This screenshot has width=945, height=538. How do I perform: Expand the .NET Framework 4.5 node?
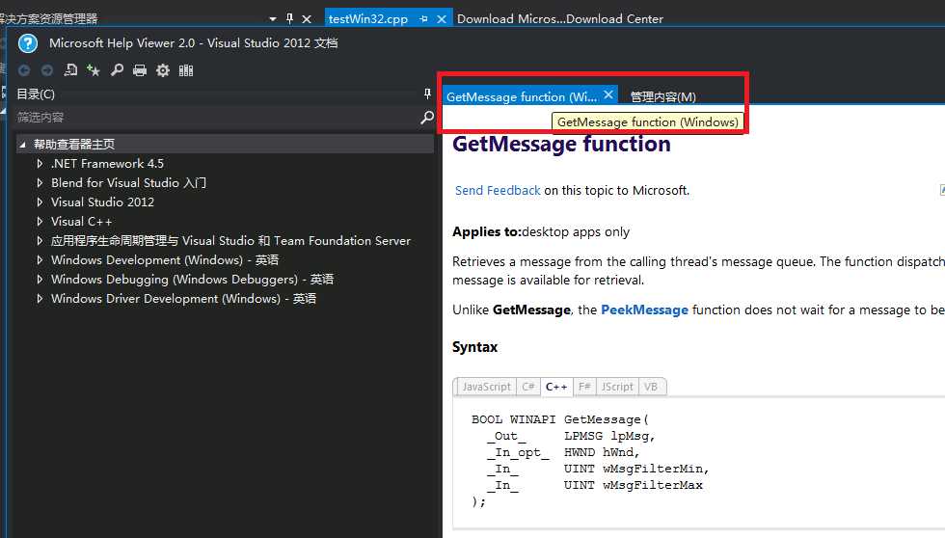point(40,163)
